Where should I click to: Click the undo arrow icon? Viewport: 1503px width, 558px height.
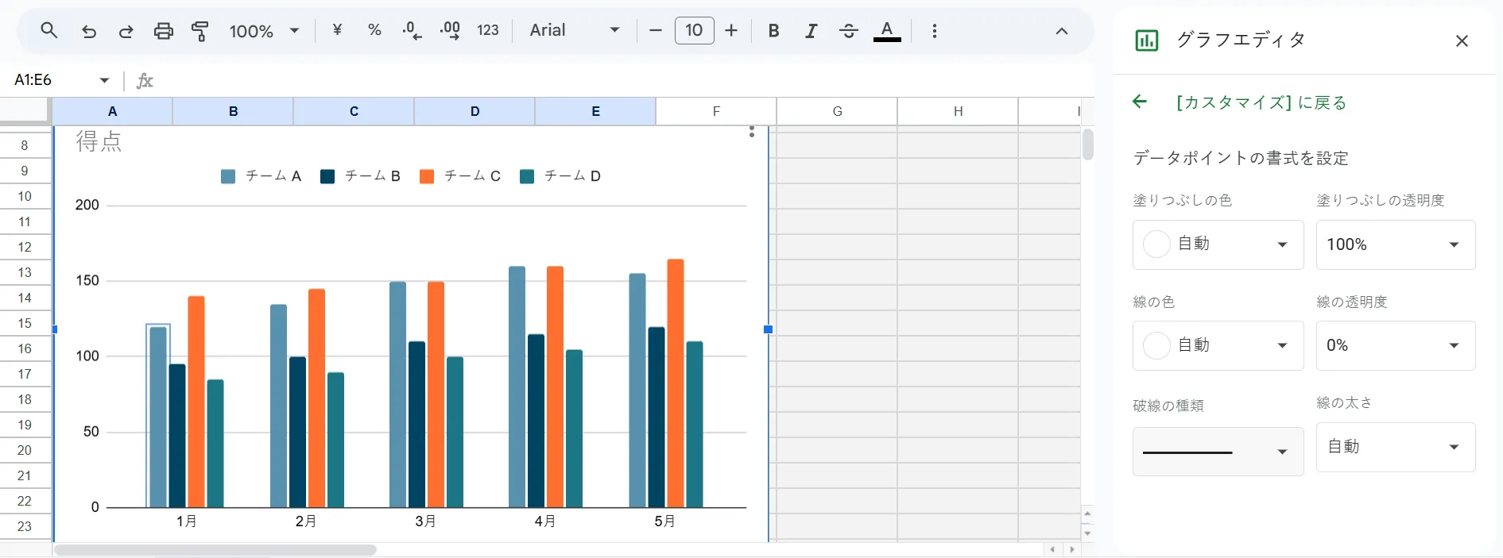coord(89,31)
